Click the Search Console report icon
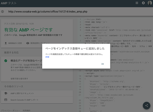This screenshot has width=153, height=112. [x=6, y=100]
